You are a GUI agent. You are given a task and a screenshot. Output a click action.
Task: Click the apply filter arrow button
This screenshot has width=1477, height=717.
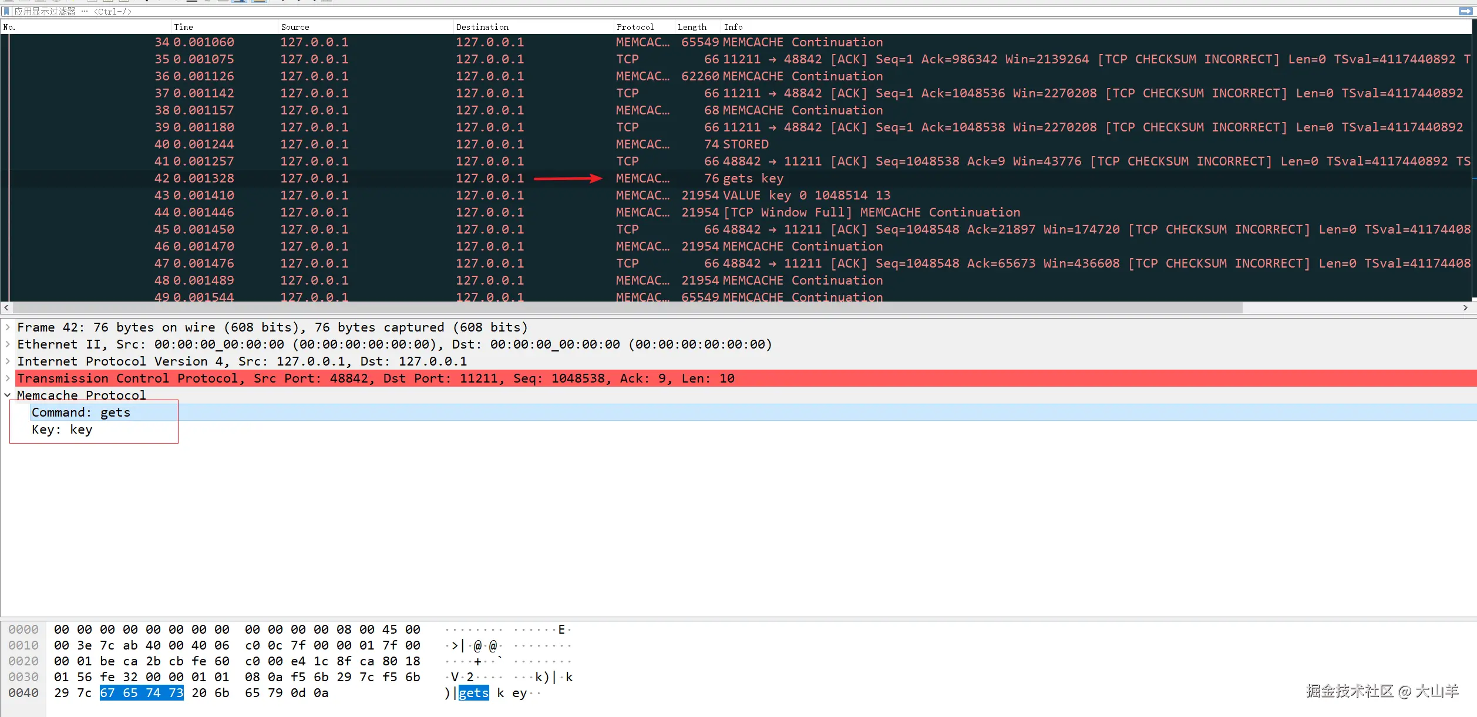pos(1465,11)
